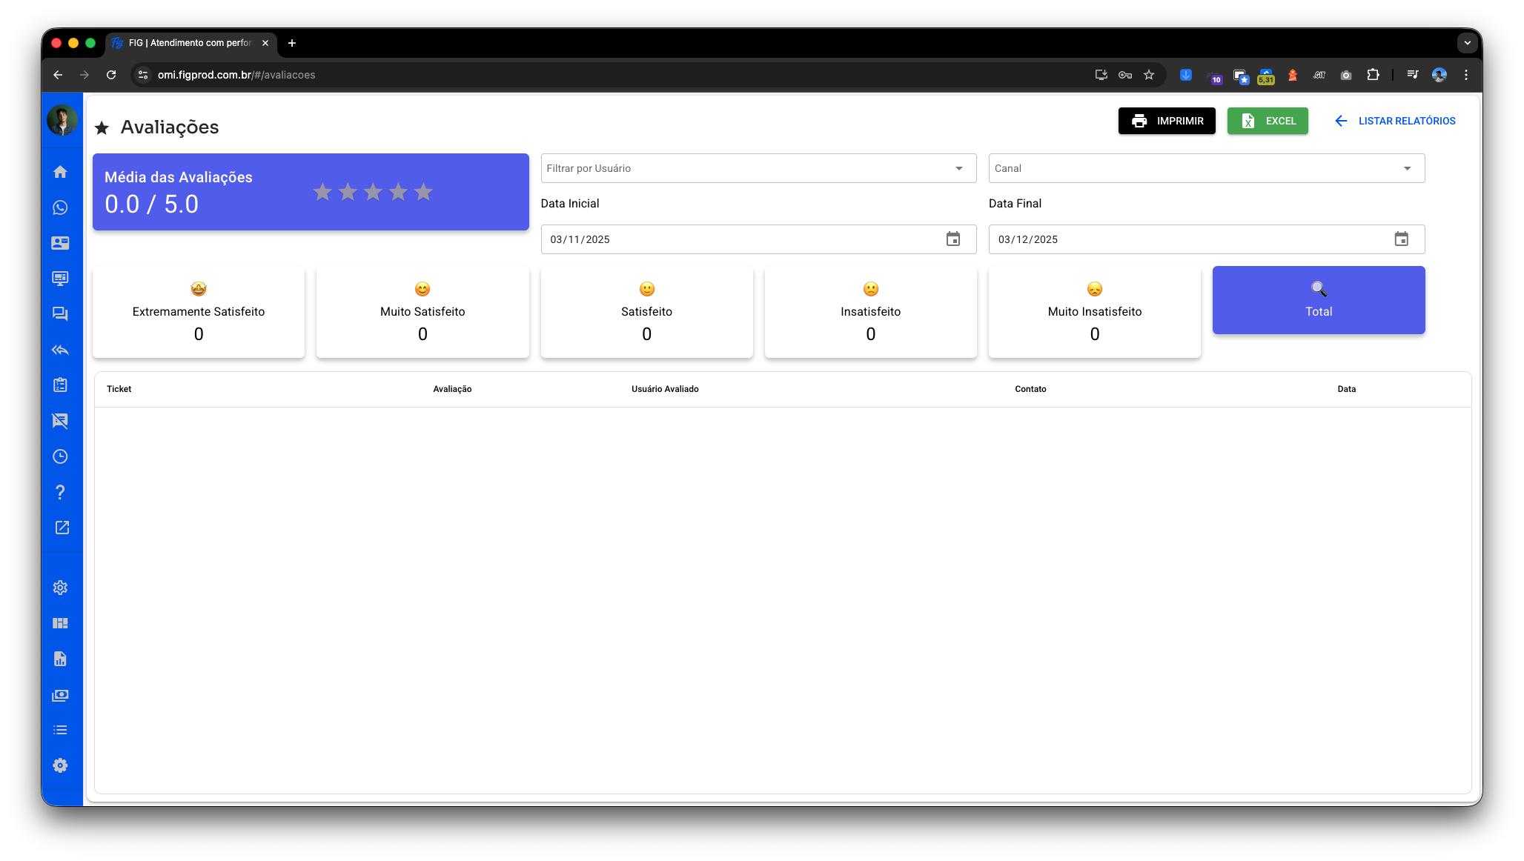The width and height of the screenshot is (1524, 861).
Task: Click the reply-all arrows sidebar icon
Action: (60, 350)
